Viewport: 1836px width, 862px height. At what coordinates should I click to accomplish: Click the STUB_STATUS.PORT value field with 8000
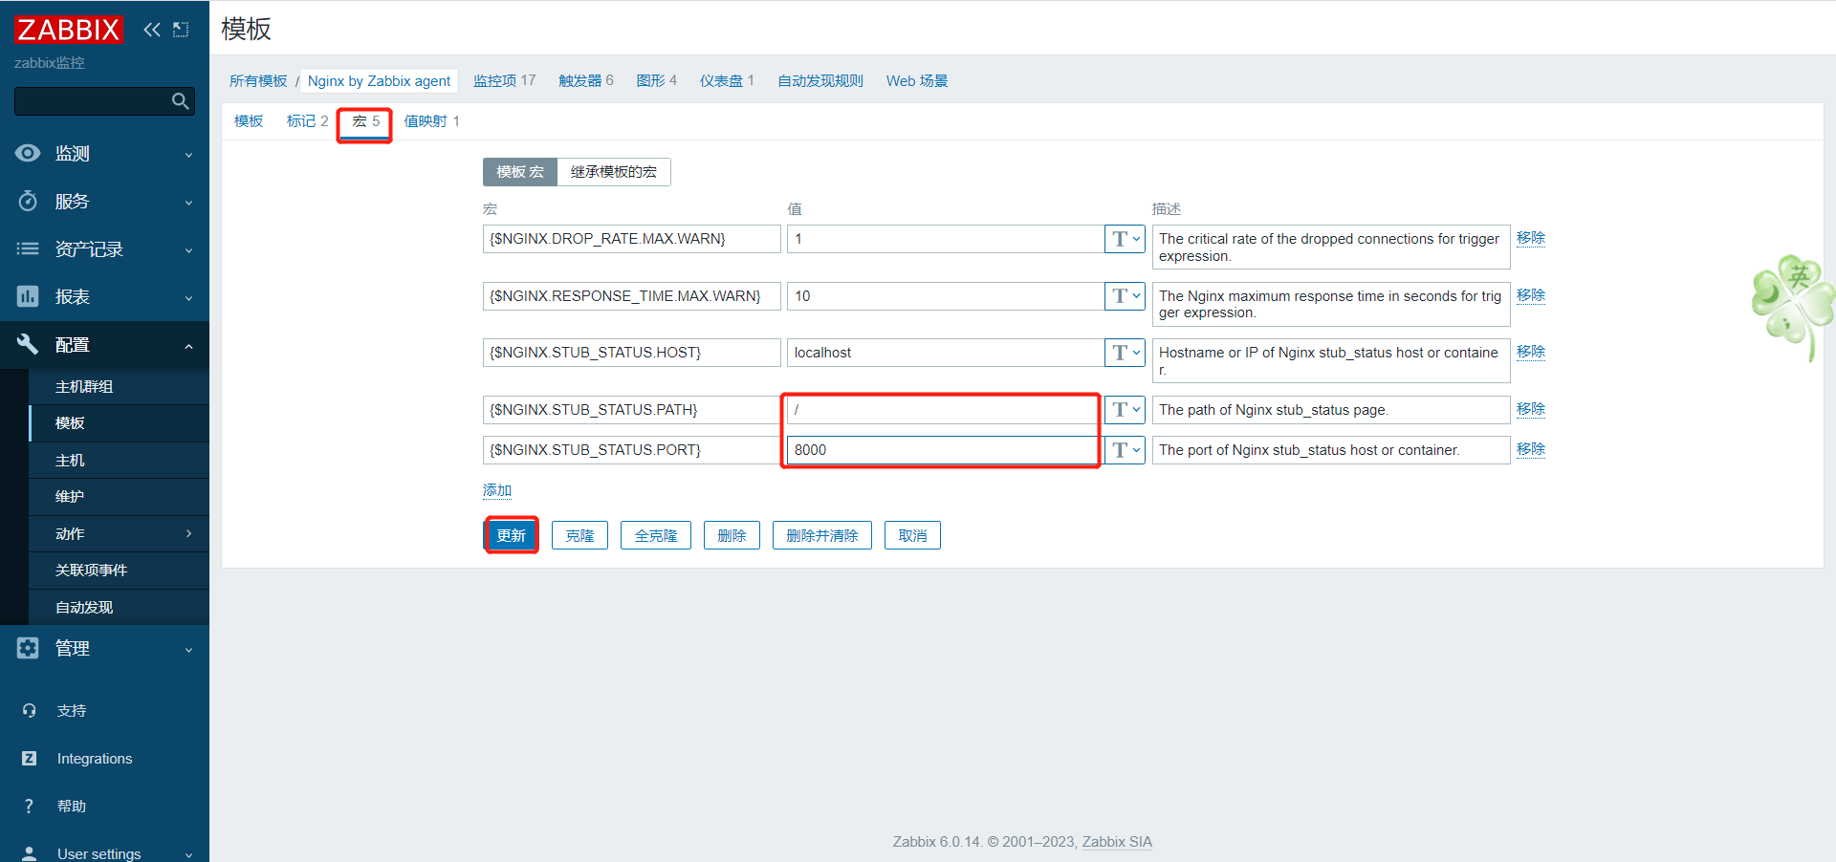(946, 450)
